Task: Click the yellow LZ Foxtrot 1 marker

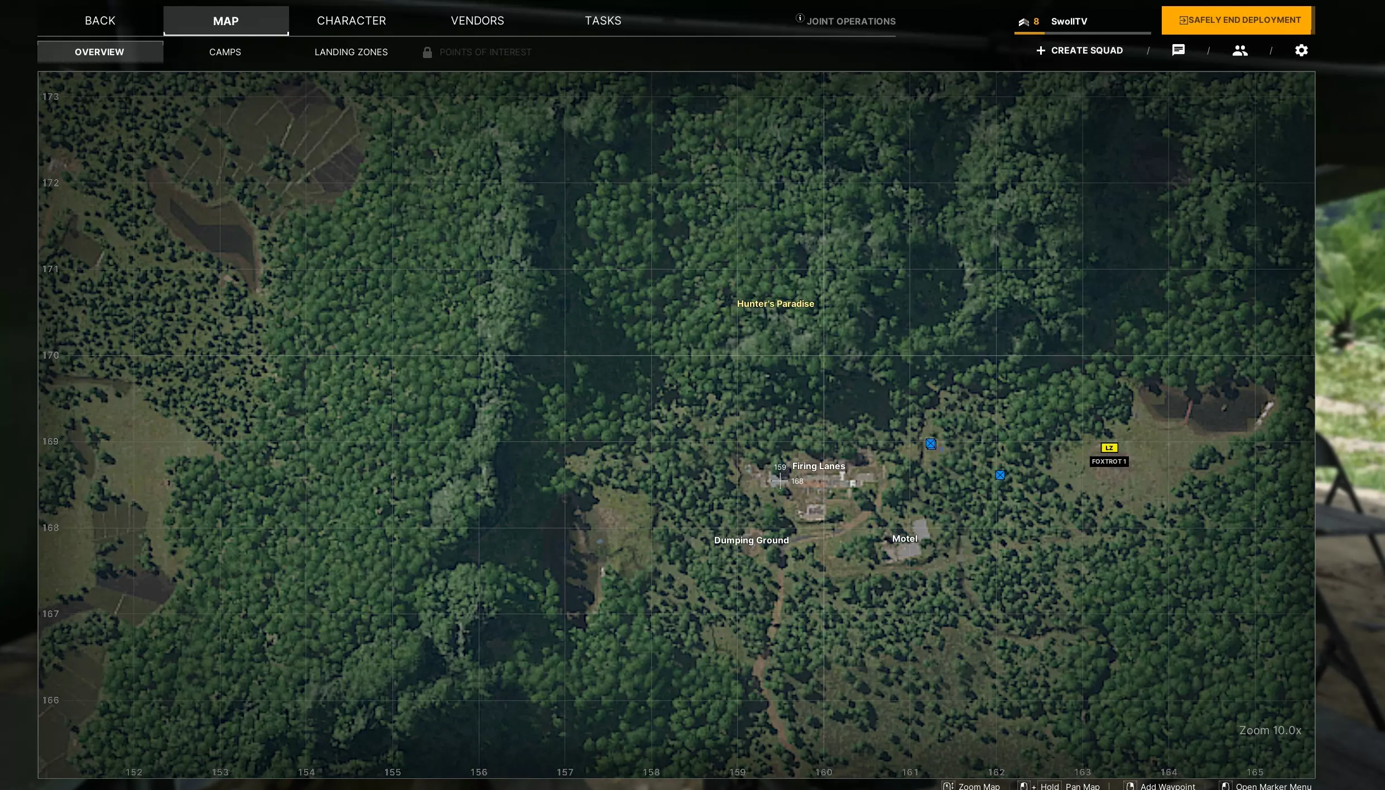Action: [x=1109, y=448]
